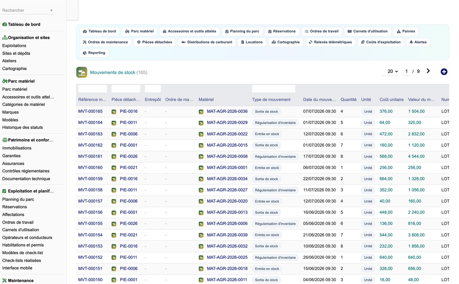Click the page number field
Image resolution: width=459 pixels, height=284 pixels.
[x=406, y=71]
